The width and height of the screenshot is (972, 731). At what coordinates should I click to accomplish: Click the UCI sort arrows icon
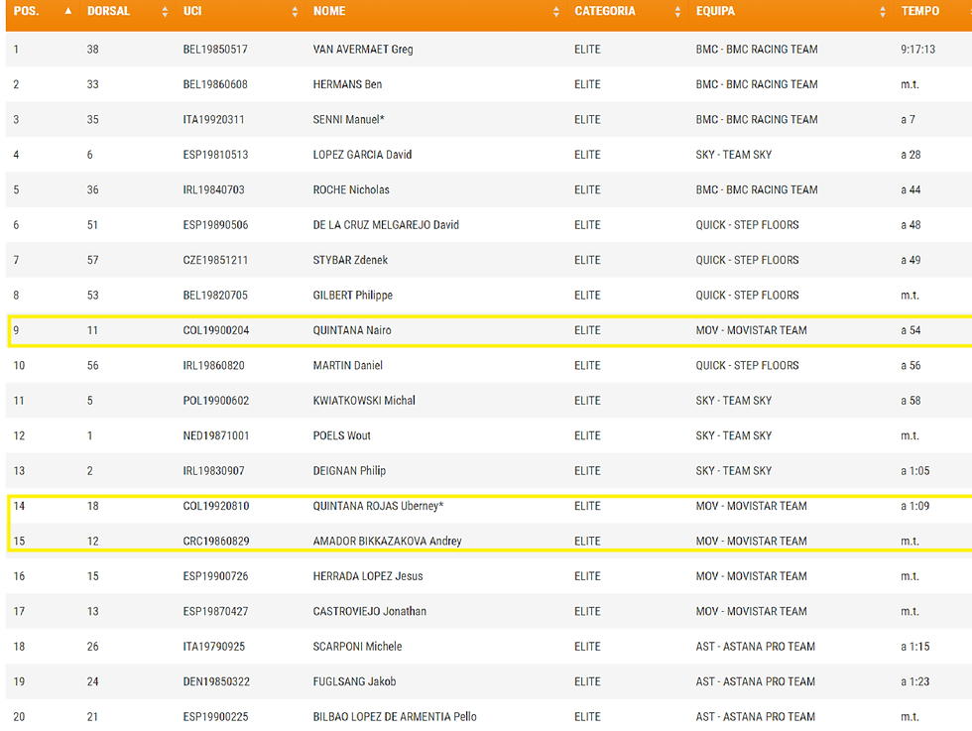[296, 12]
